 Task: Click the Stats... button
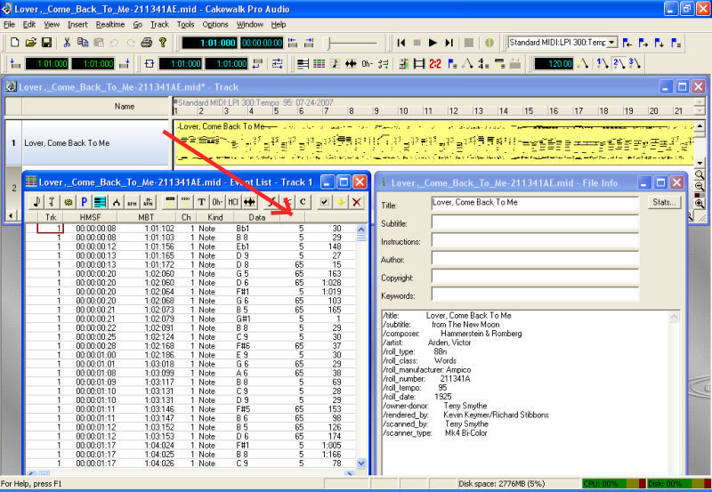pos(664,203)
